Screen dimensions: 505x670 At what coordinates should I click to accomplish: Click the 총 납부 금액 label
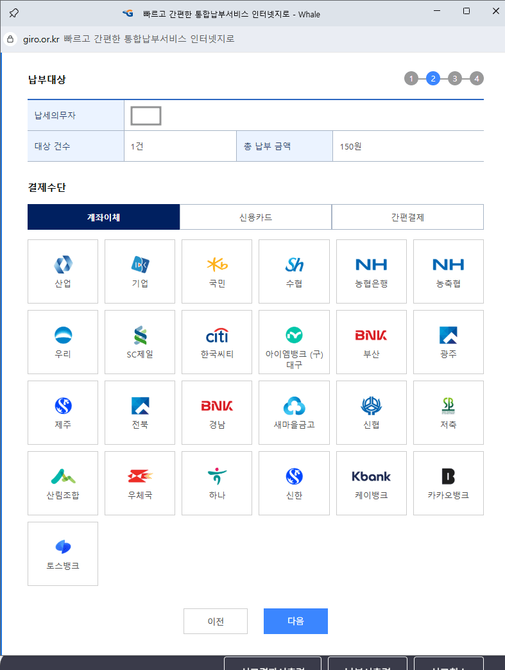[267, 146]
